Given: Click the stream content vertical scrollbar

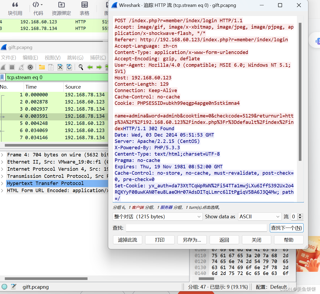Looking at the screenshot, I should click(x=300, y=92).
